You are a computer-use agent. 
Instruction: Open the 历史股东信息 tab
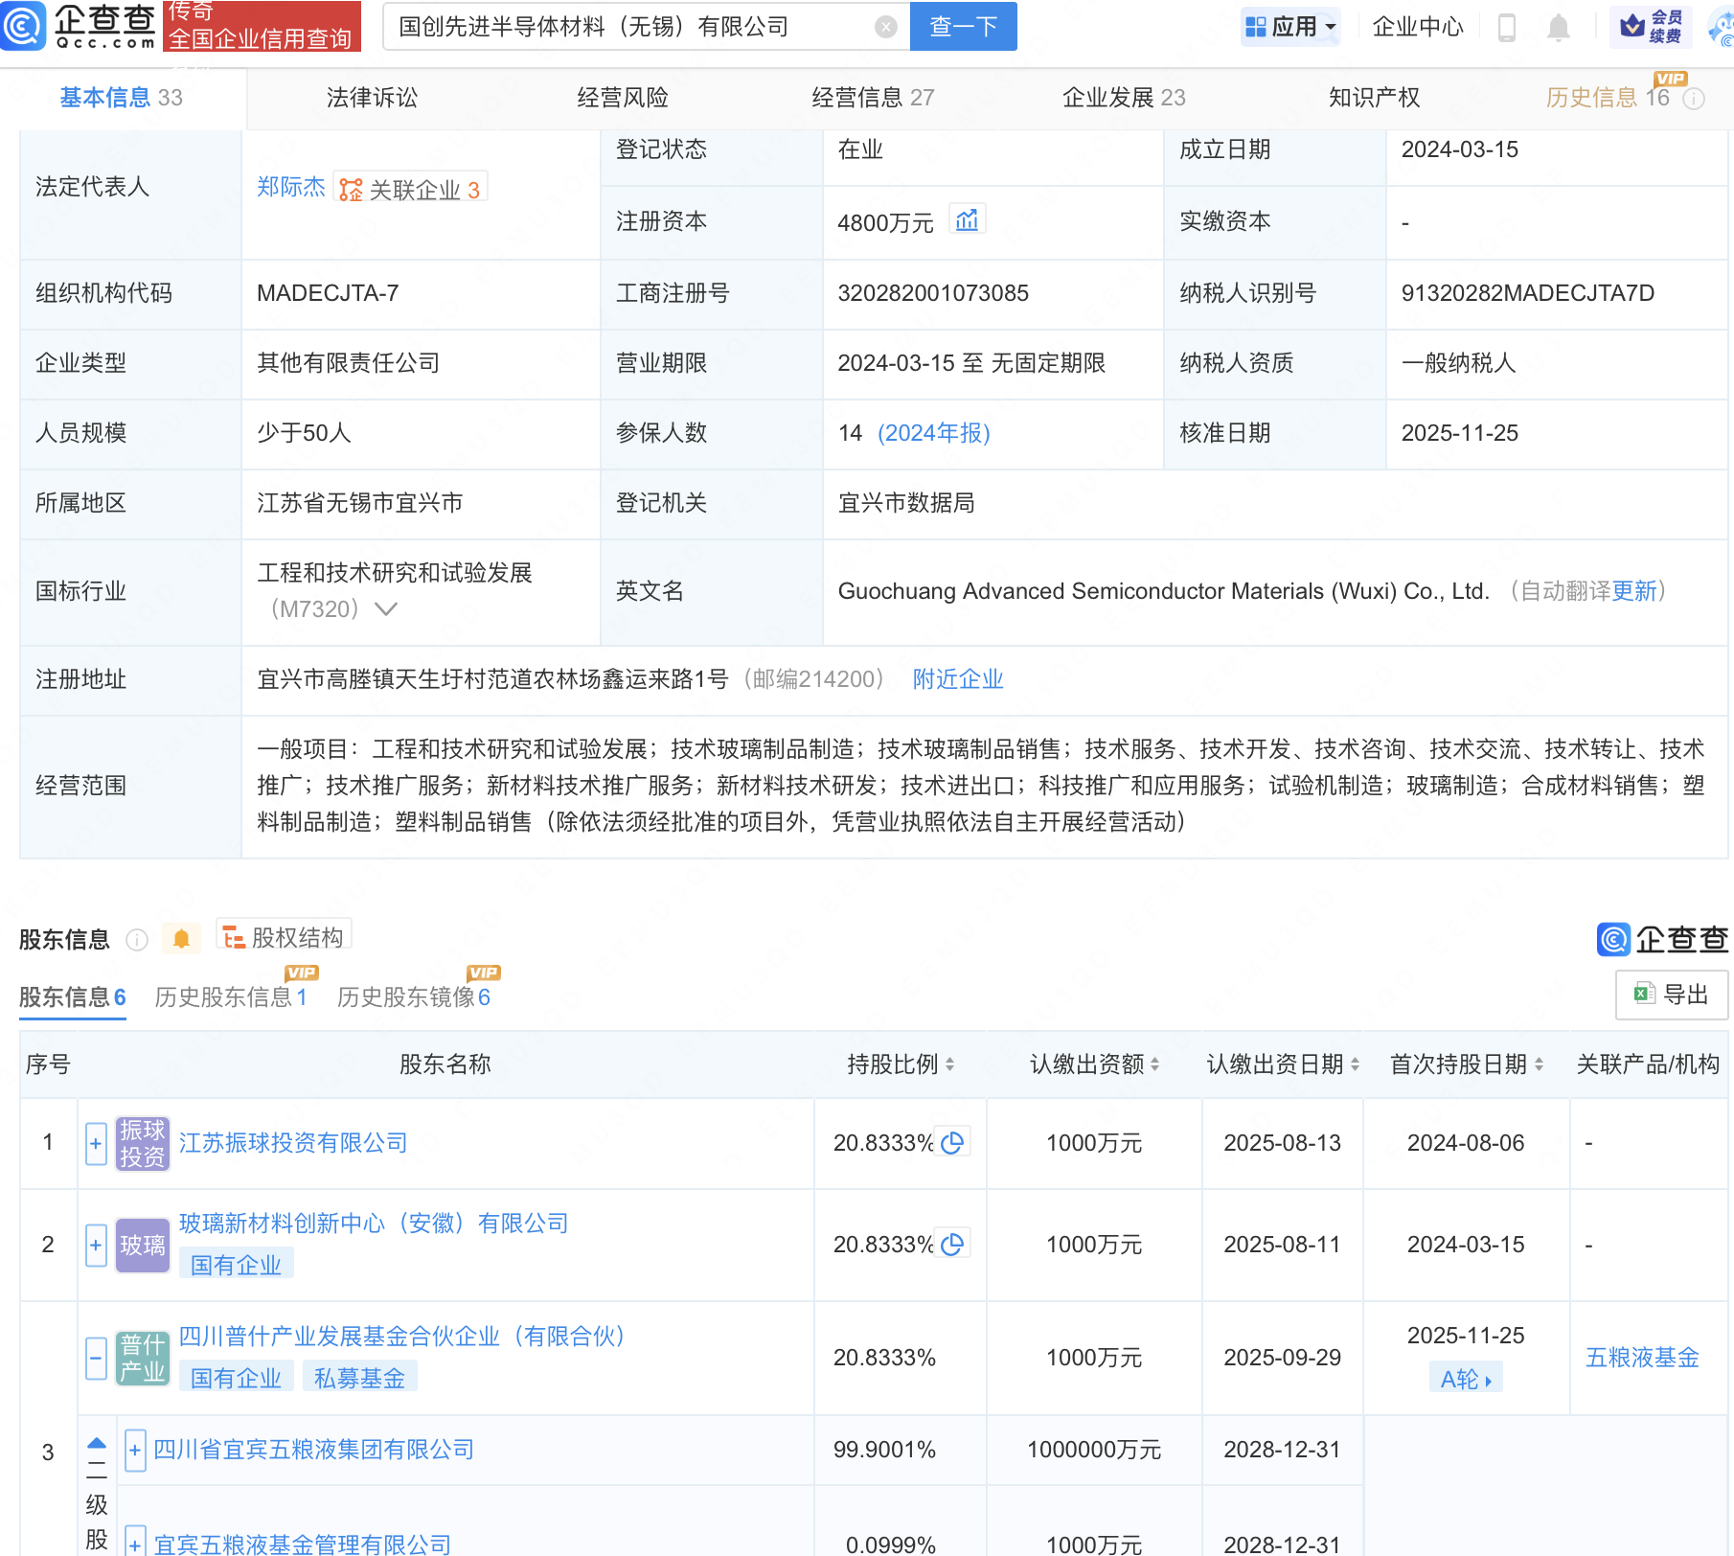pyautogui.click(x=230, y=997)
